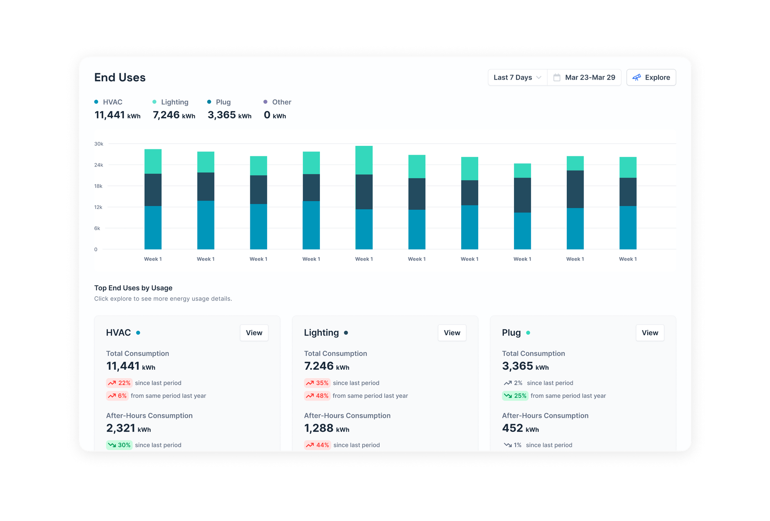Click the red 44% after-hours trend arrow in the Lighting card
Screen dimensions: 770x521
310,445
